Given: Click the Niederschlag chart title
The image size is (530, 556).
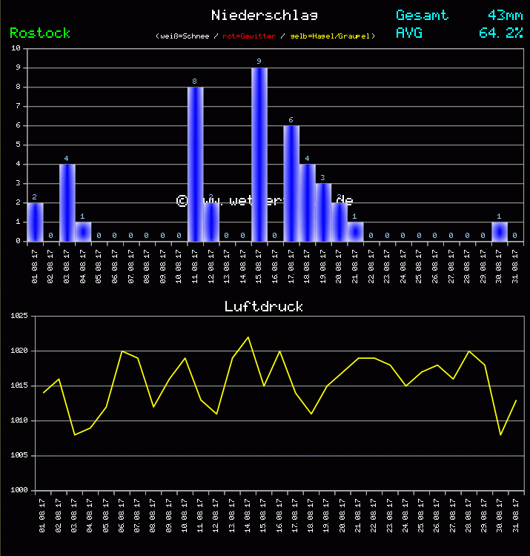Looking at the screenshot, I should coord(265,16).
